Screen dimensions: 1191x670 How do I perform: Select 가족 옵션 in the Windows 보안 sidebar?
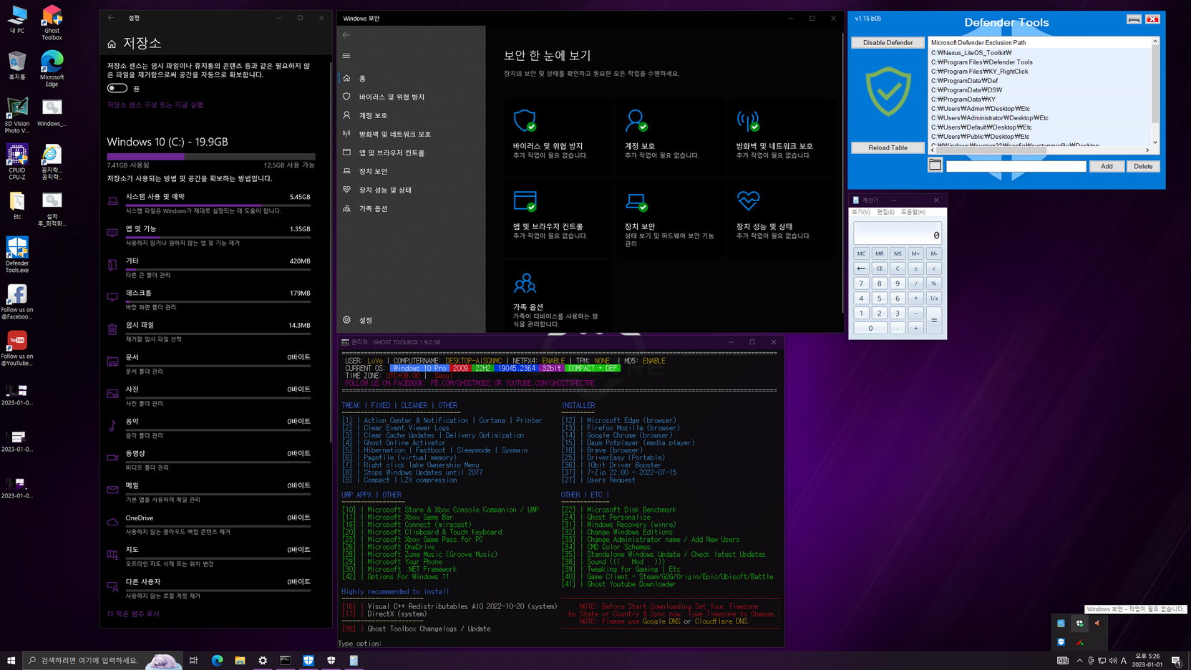point(410,208)
